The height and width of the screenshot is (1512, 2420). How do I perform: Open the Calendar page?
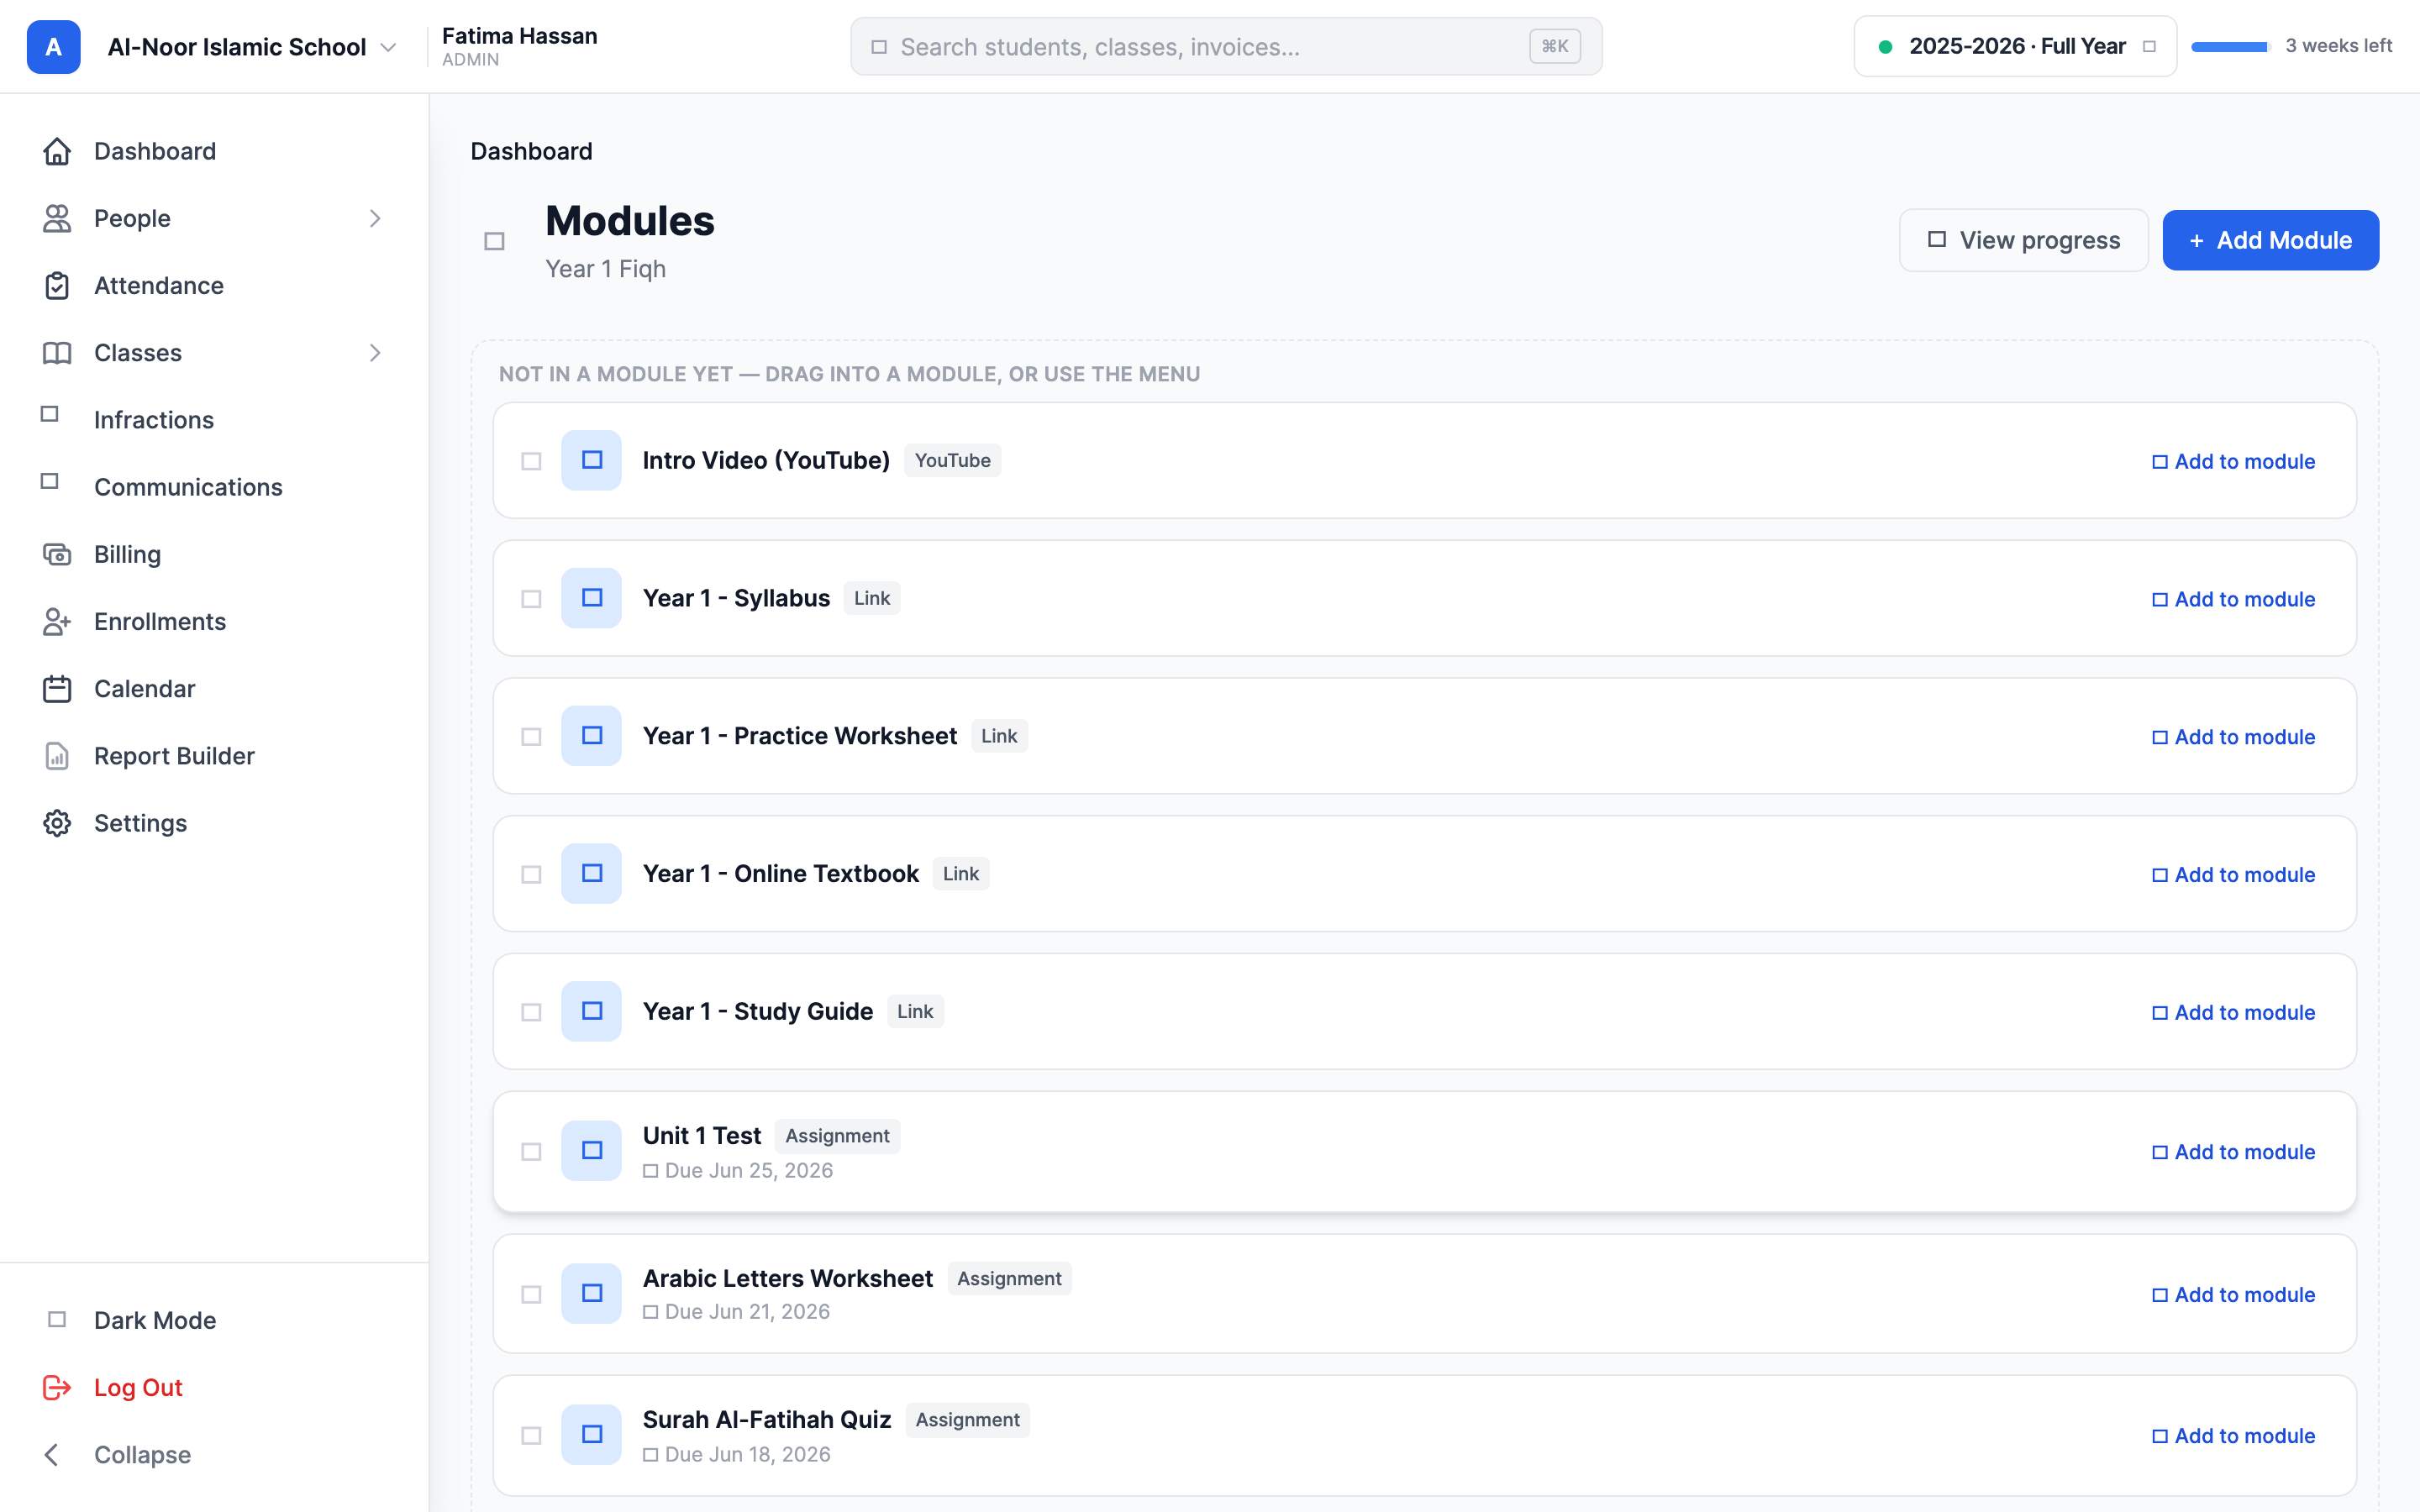214,689
